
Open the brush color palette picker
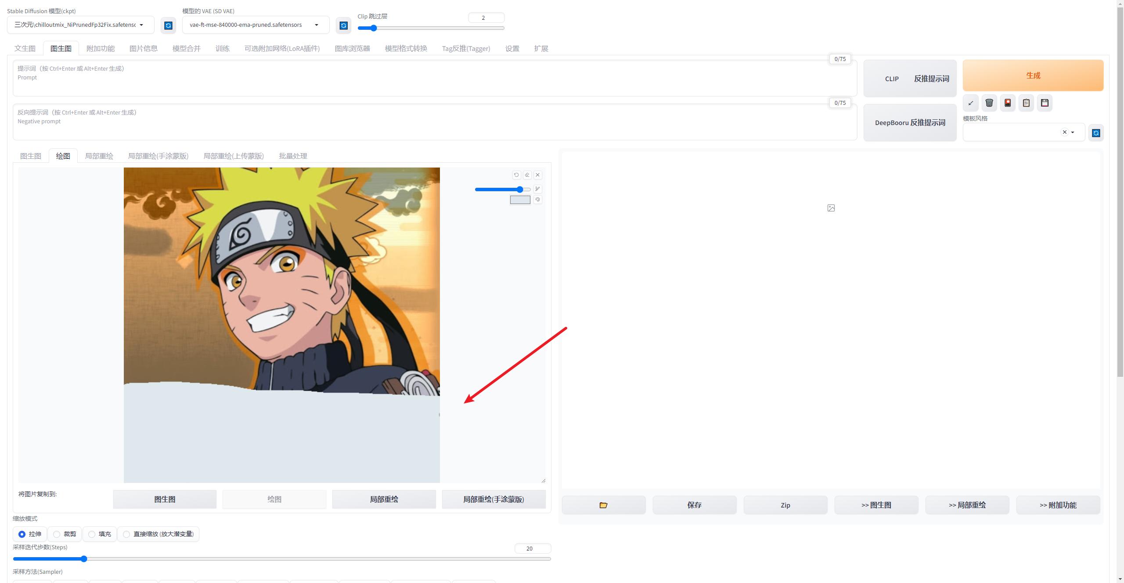point(537,200)
